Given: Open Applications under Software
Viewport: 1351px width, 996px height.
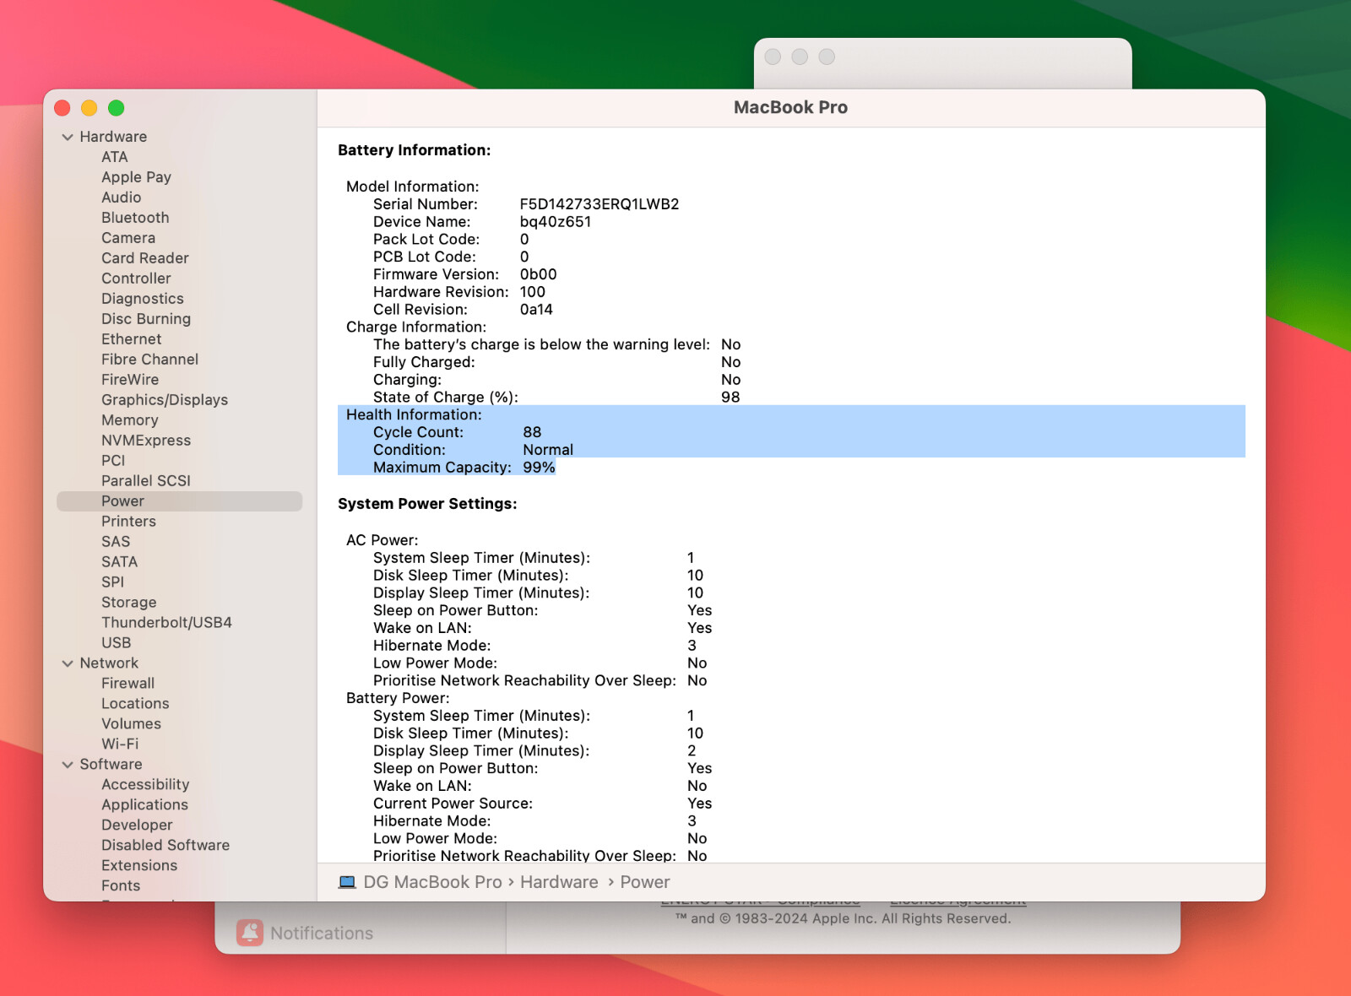Looking at the screenshot, I should click(144, 805).
